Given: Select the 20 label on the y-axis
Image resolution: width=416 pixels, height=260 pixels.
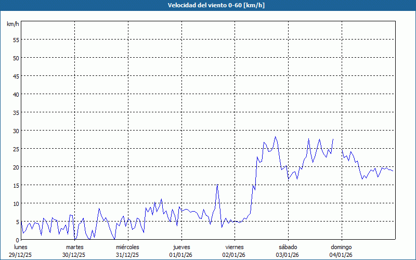Looking at the screenshot, I should click(x=16, y=167).
